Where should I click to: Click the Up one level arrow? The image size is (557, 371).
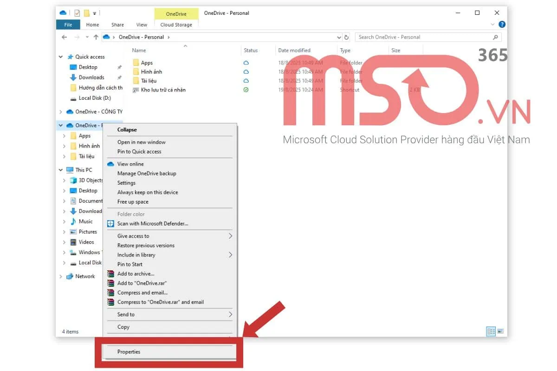(96, 37)
